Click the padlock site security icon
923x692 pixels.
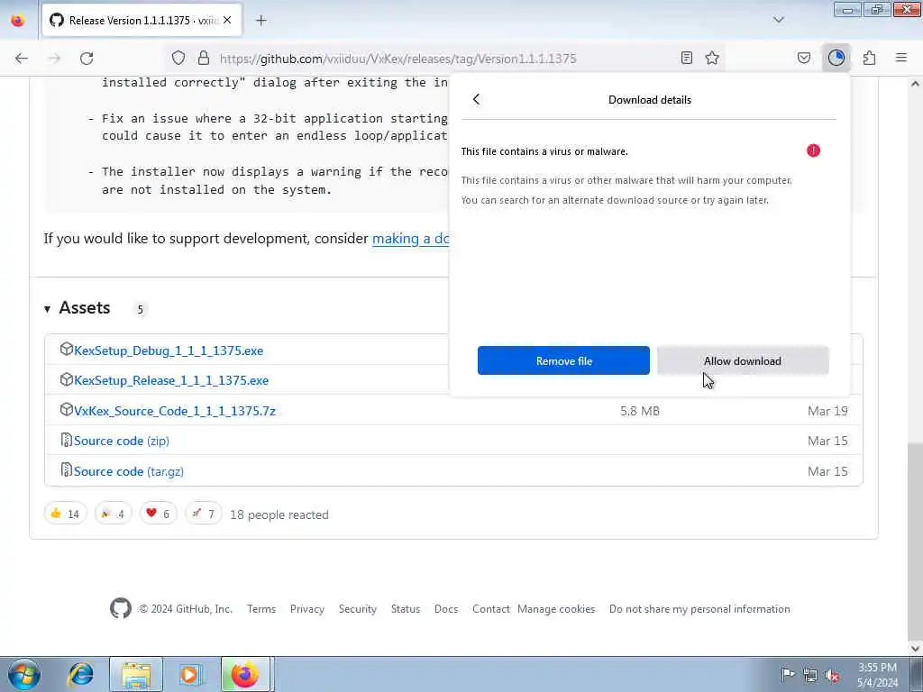click(x=204, y=58)
